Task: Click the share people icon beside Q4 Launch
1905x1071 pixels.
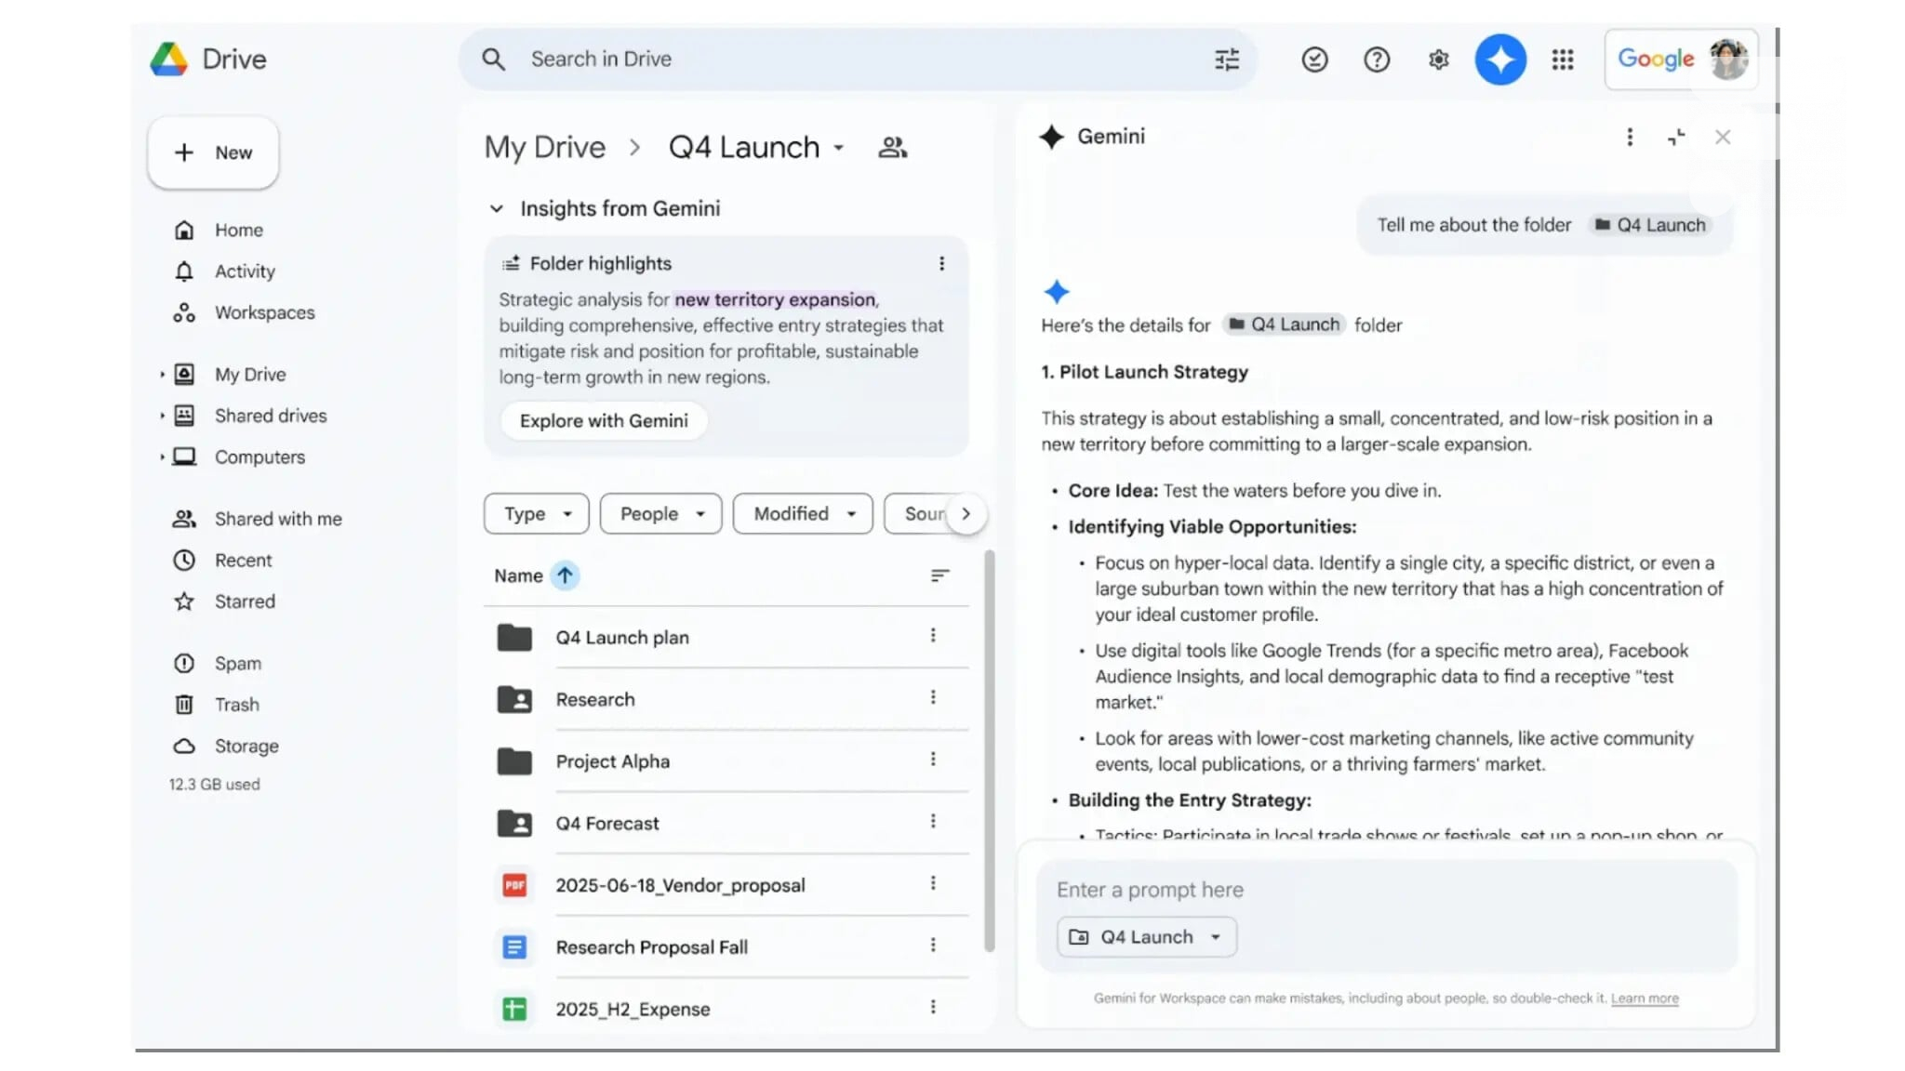Action: [x=892, y=146]
